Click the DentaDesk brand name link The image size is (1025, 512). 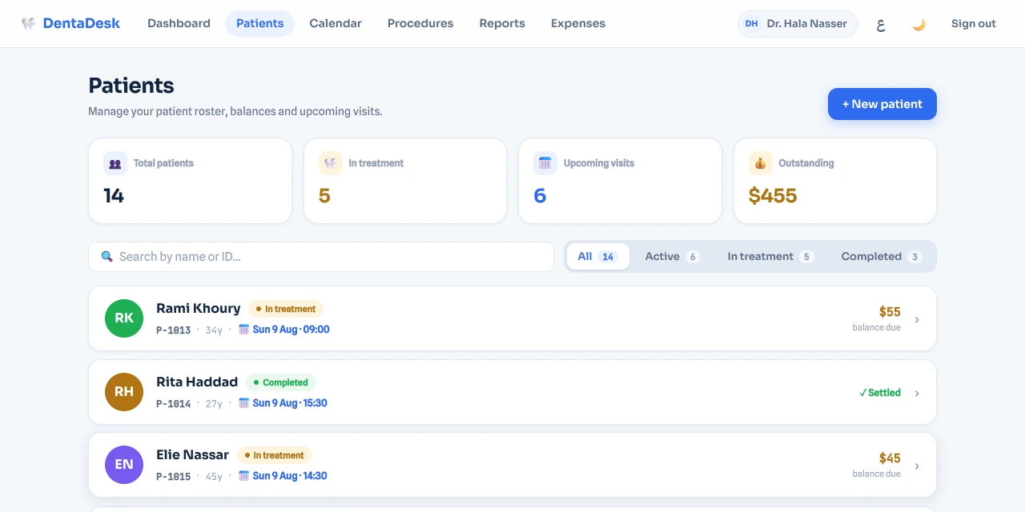click(82, 24)
